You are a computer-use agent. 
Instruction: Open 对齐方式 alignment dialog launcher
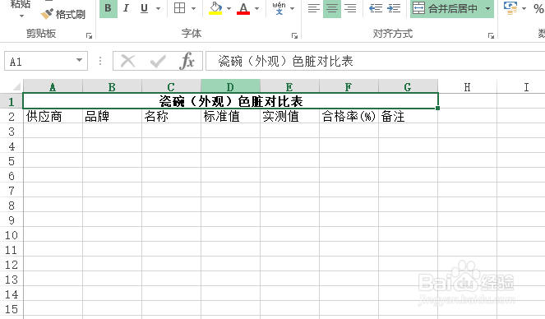click(491, 35)
